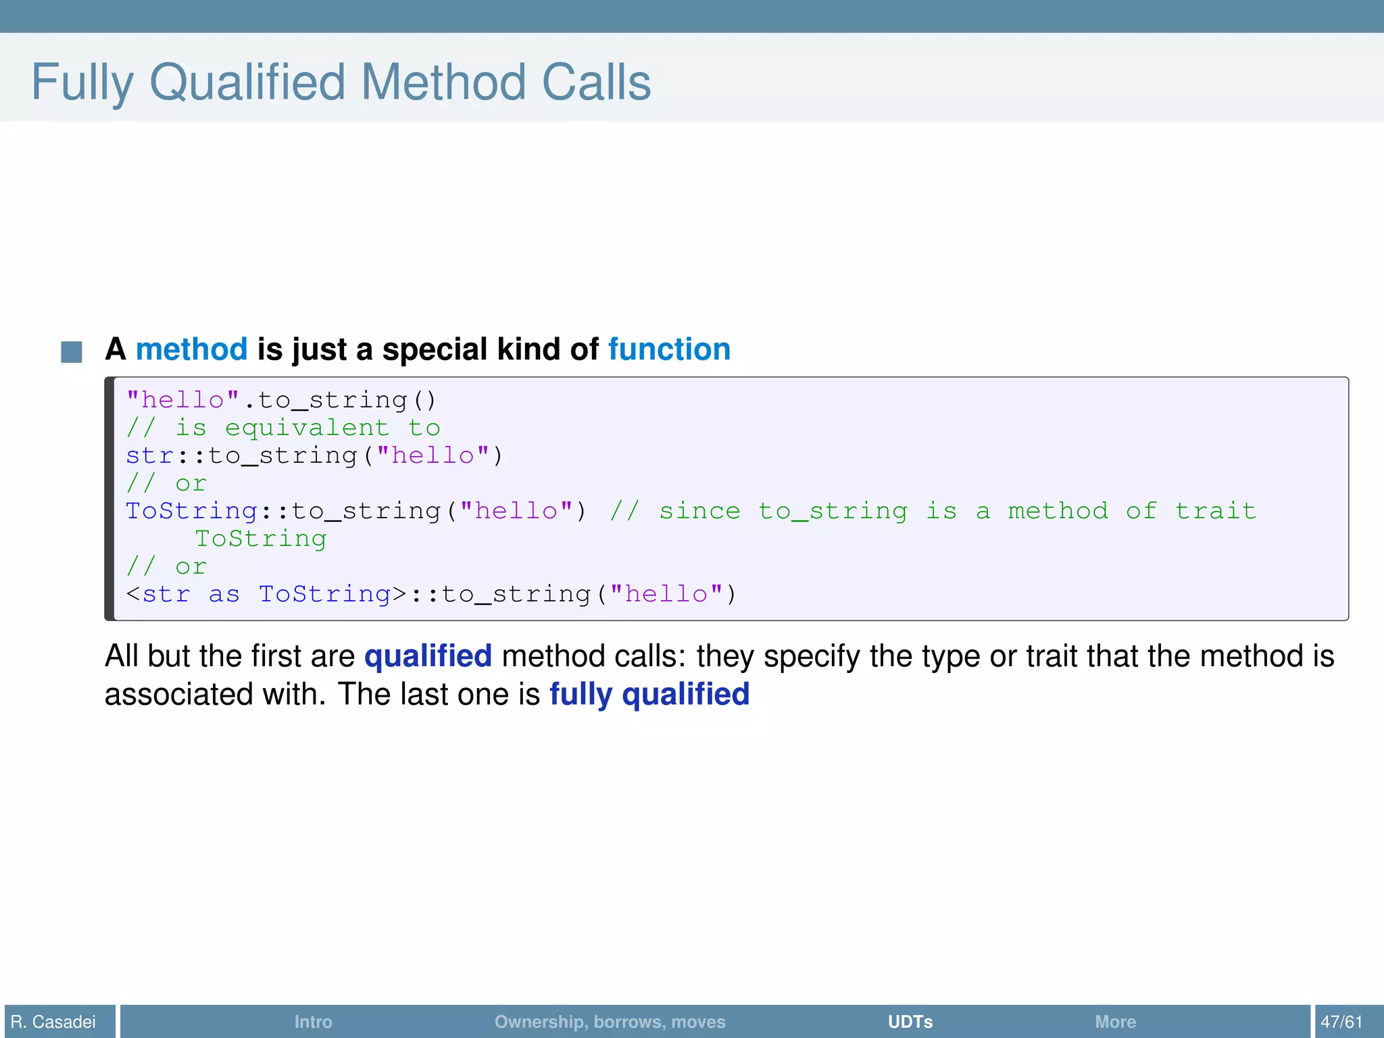
Task: Click the slide title Fully Qualified Method Calls
Action: click(341, 82)
